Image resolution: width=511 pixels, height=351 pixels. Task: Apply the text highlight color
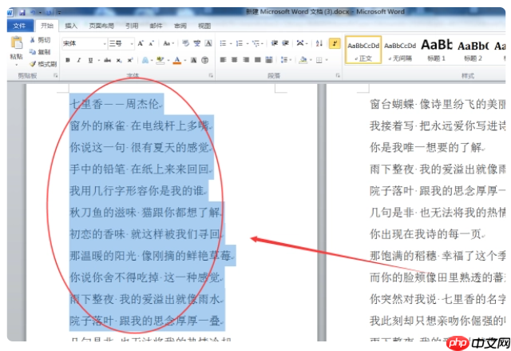160,60
